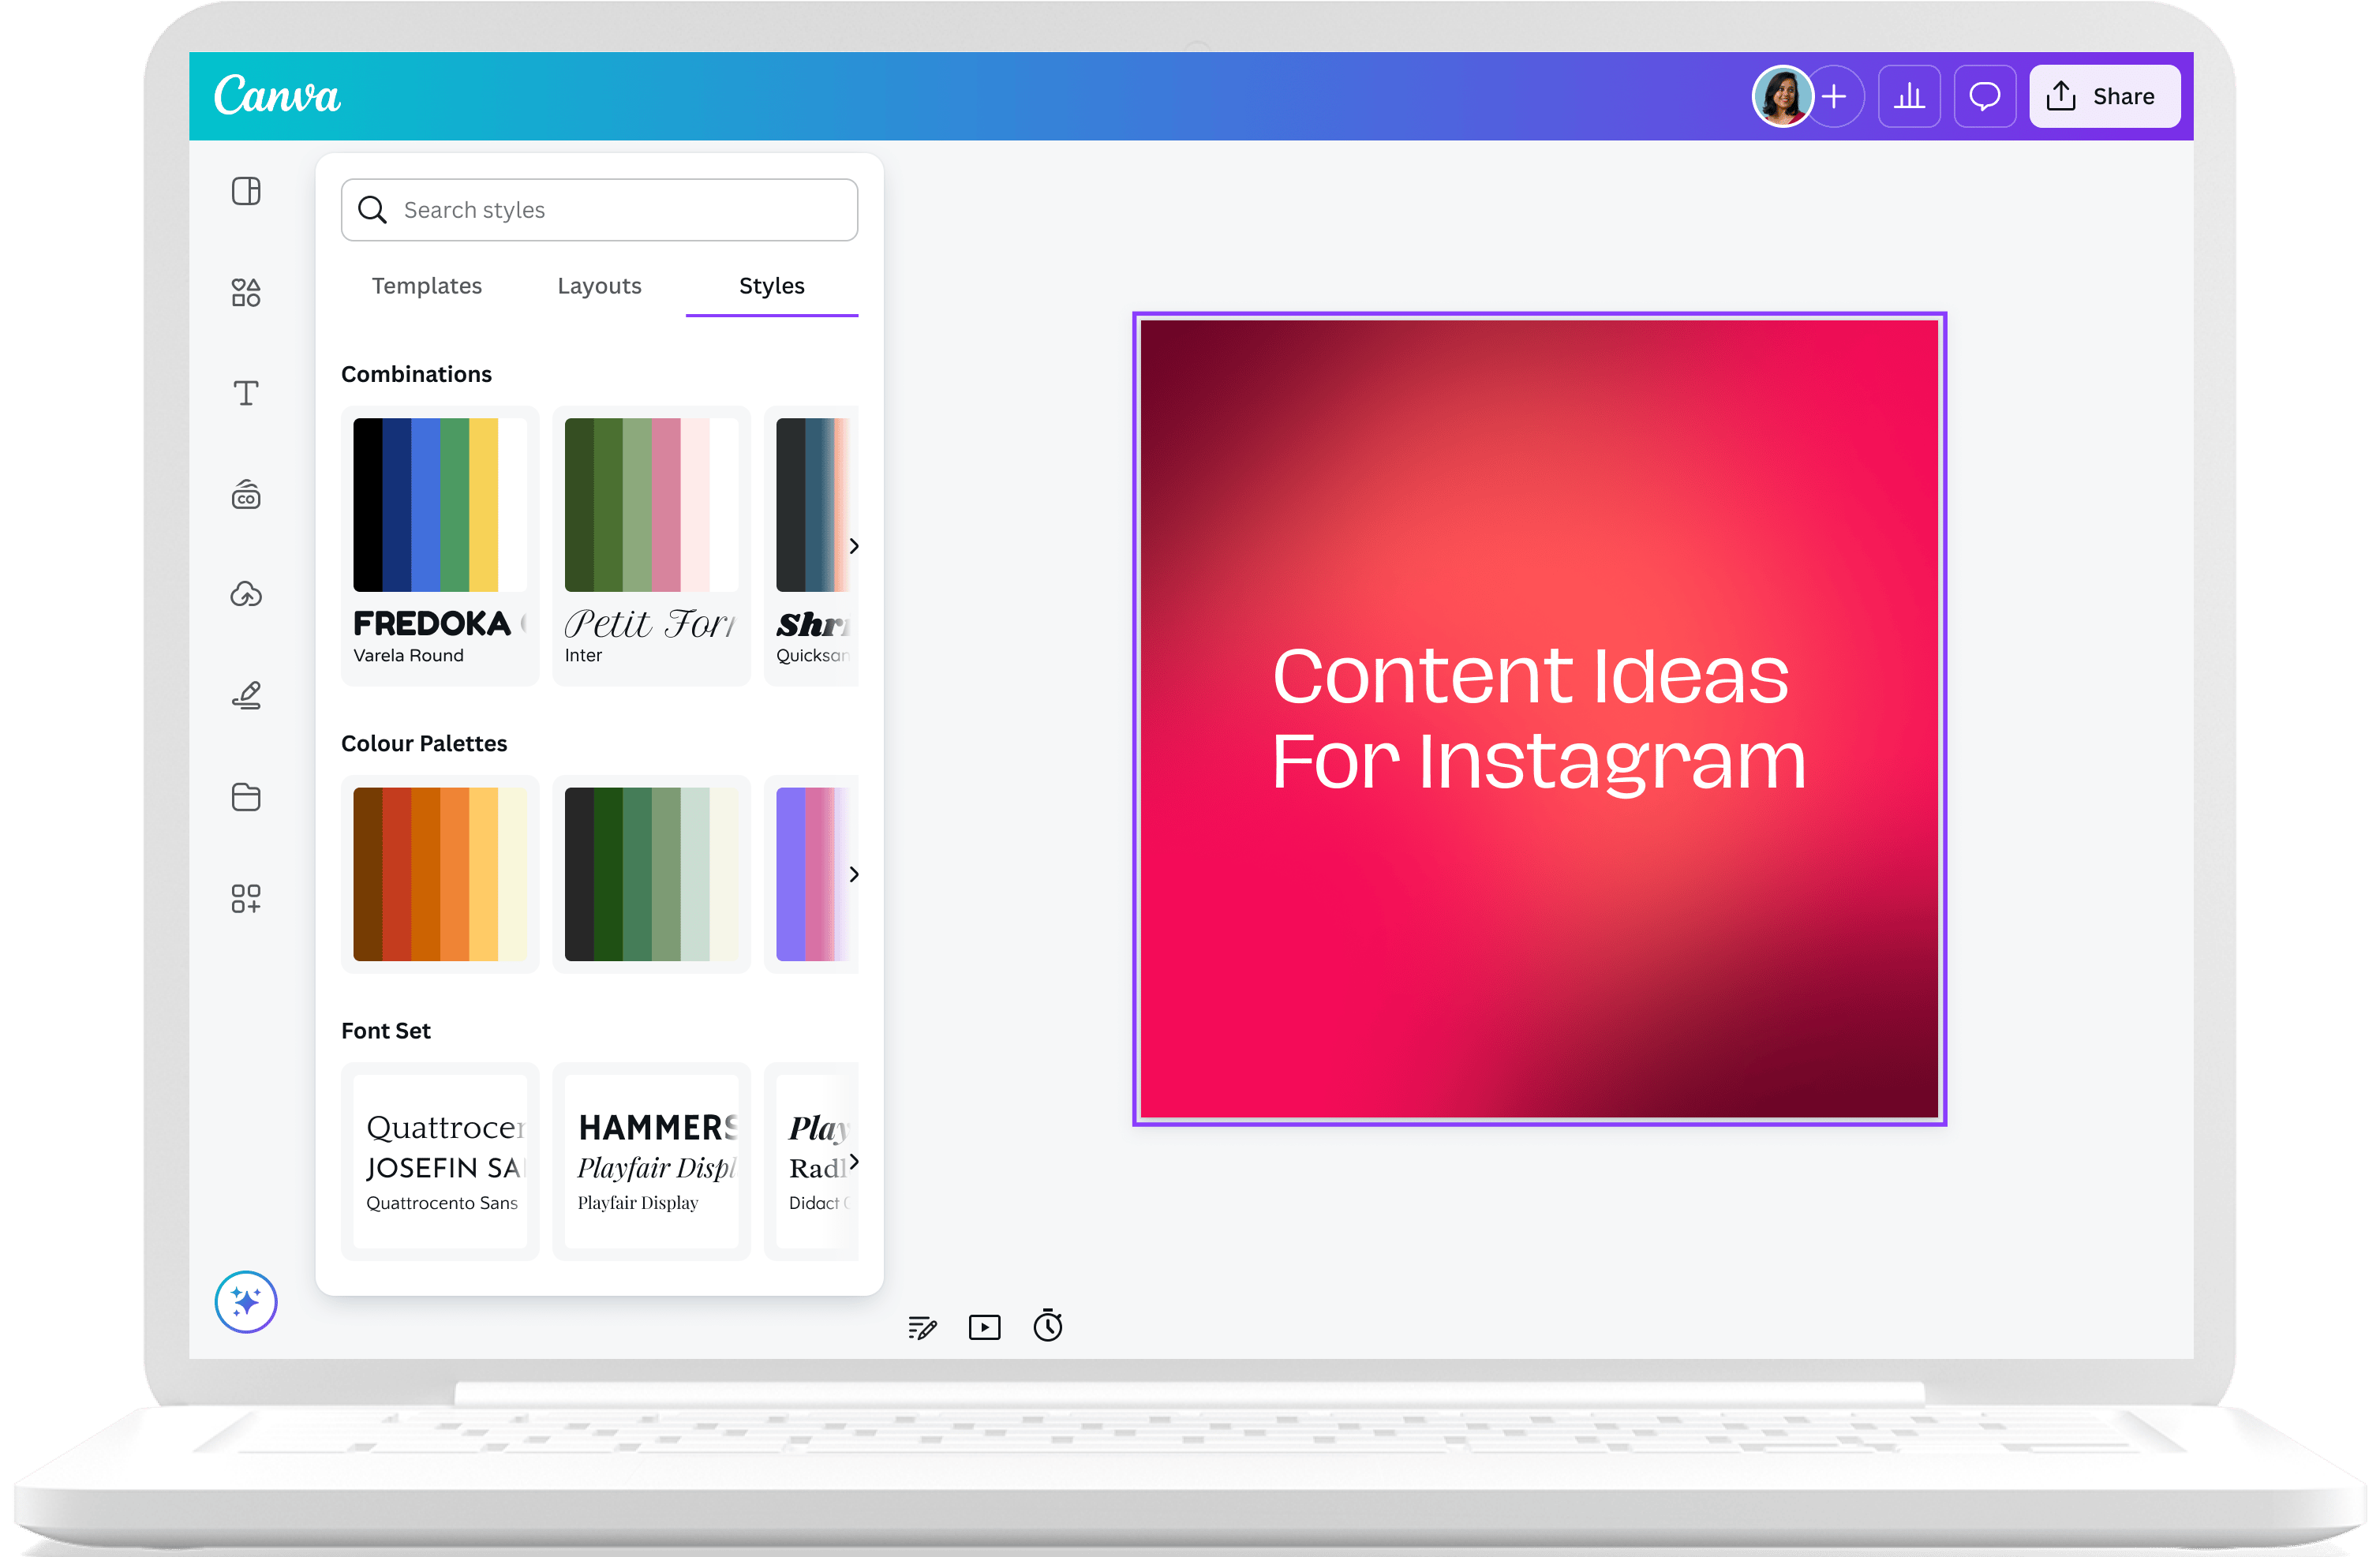
Task: Select the Draw tool
Action: click(x=245, y=695)
